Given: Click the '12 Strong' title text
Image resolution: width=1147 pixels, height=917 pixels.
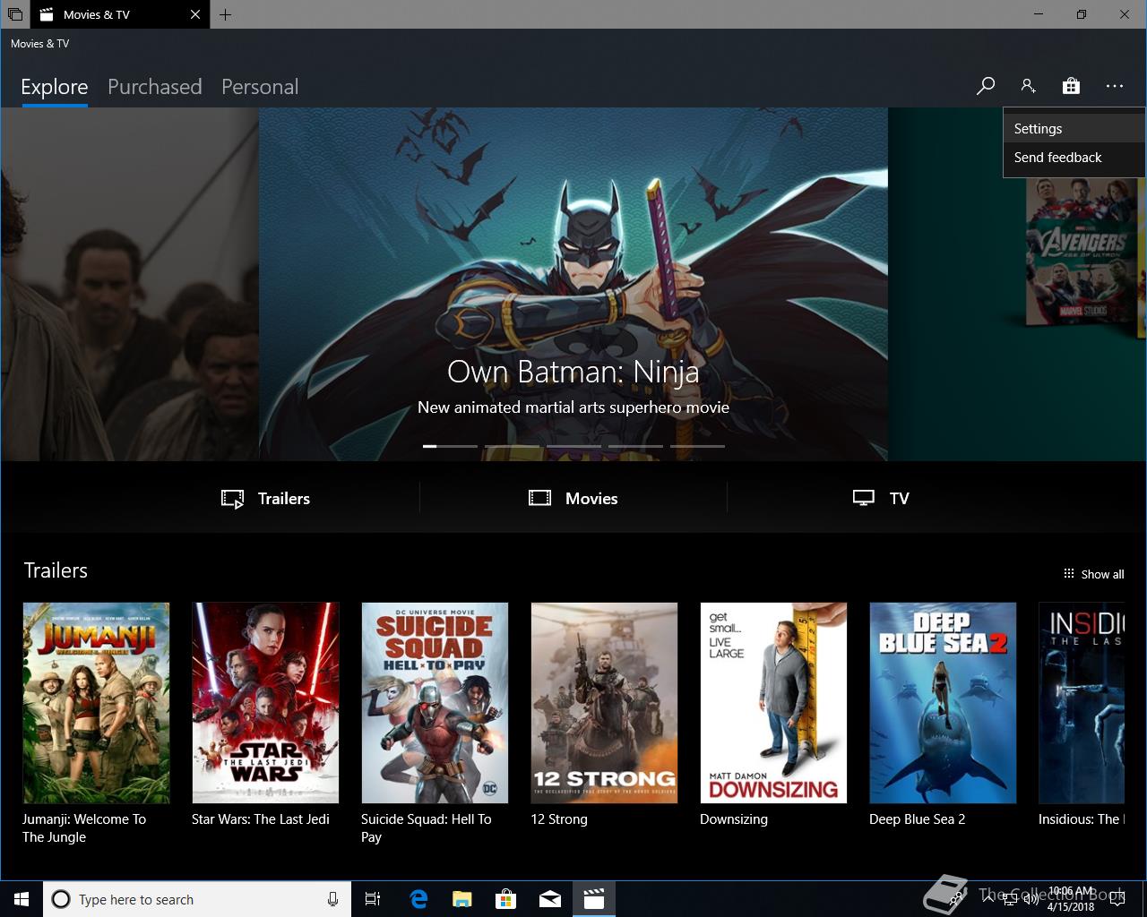Looking at the screenshot, I should 559,819.
